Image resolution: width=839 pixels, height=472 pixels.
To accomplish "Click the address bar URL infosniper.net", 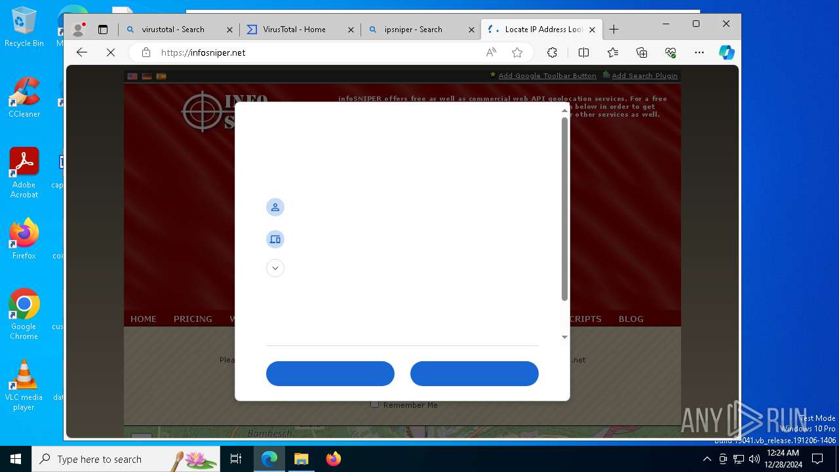I will pyautogui.click(x=203, y=52).
